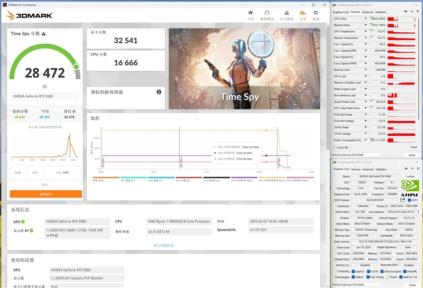The image size is (423, 288).
Task: Click the 3DMark for Enterprise title bar icon
Action: 5,5
